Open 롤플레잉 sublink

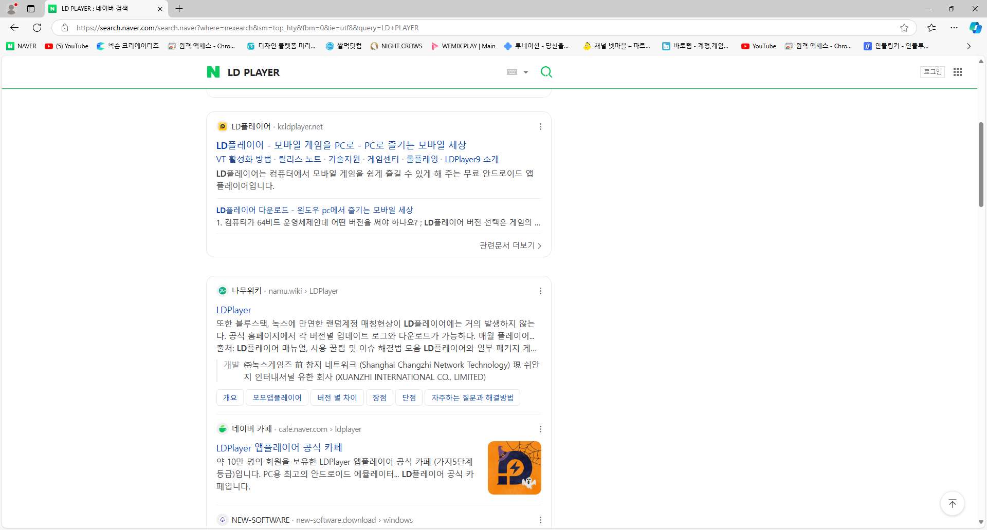point(422,160)
